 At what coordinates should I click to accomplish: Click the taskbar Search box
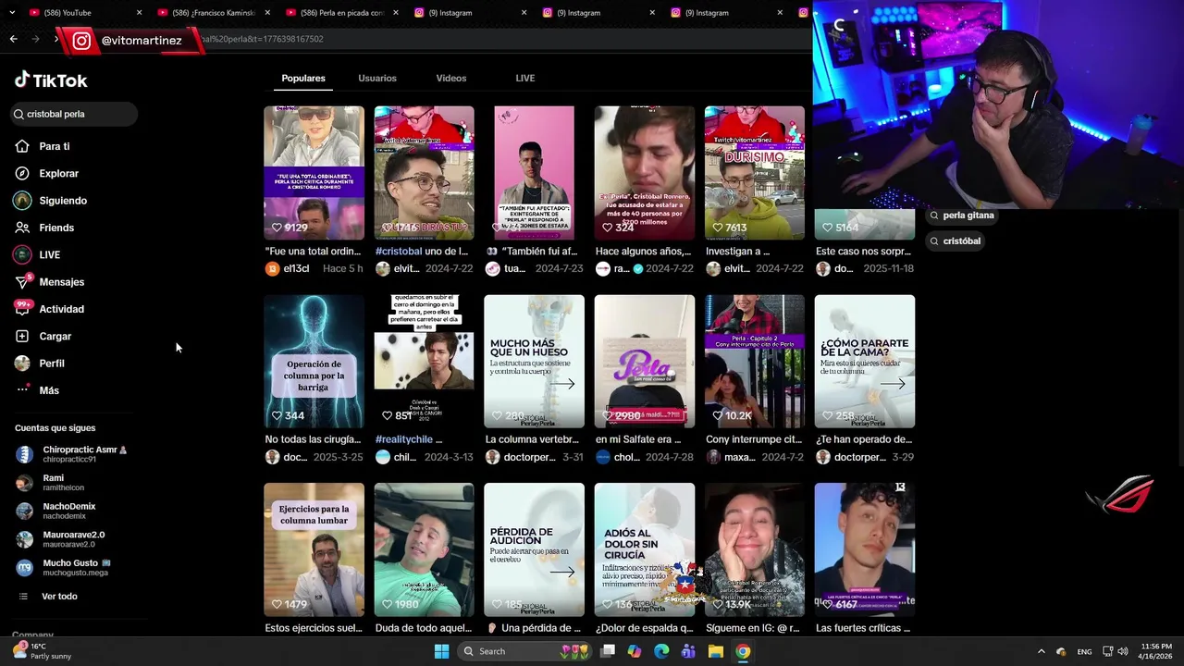[525, 651]
